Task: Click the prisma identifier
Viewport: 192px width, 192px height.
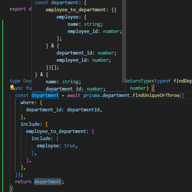Action: coord(92,95)
